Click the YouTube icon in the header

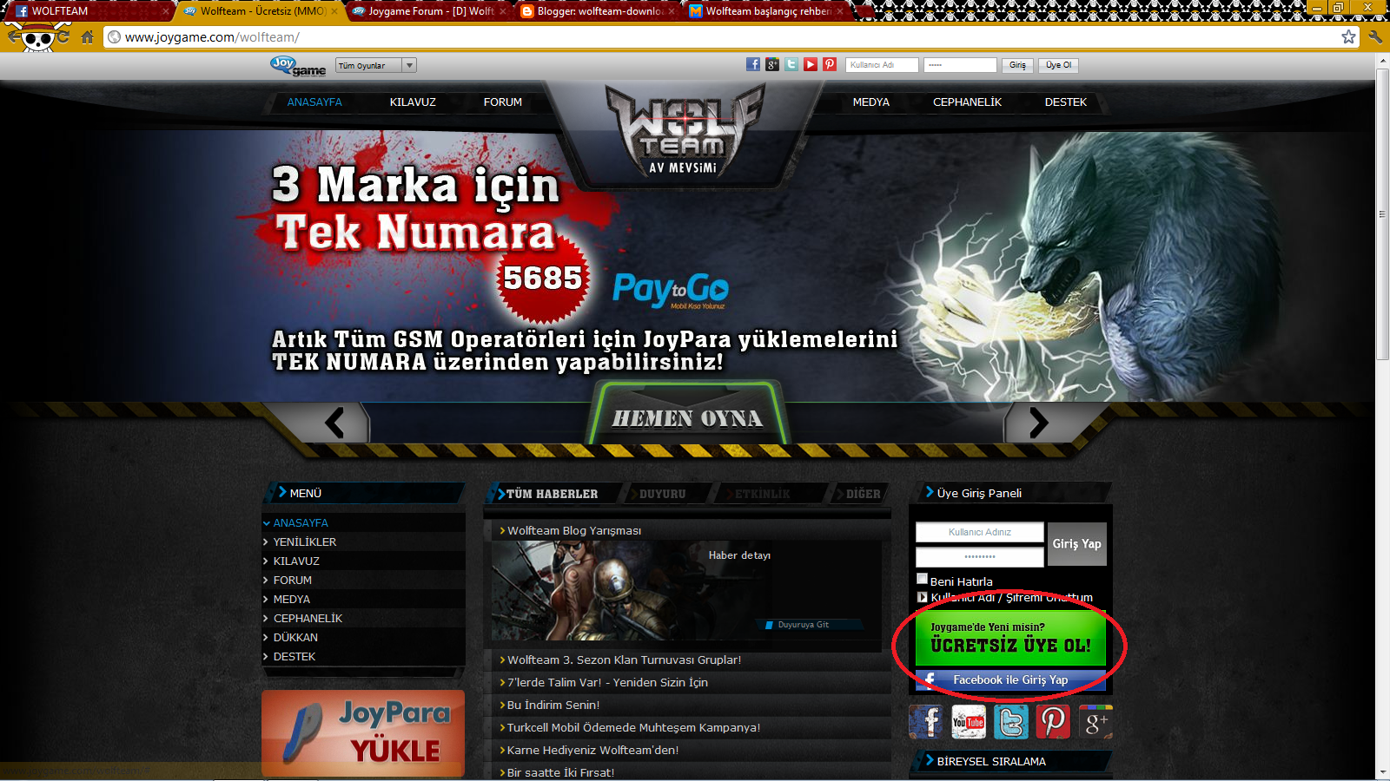tap(811, 64)
